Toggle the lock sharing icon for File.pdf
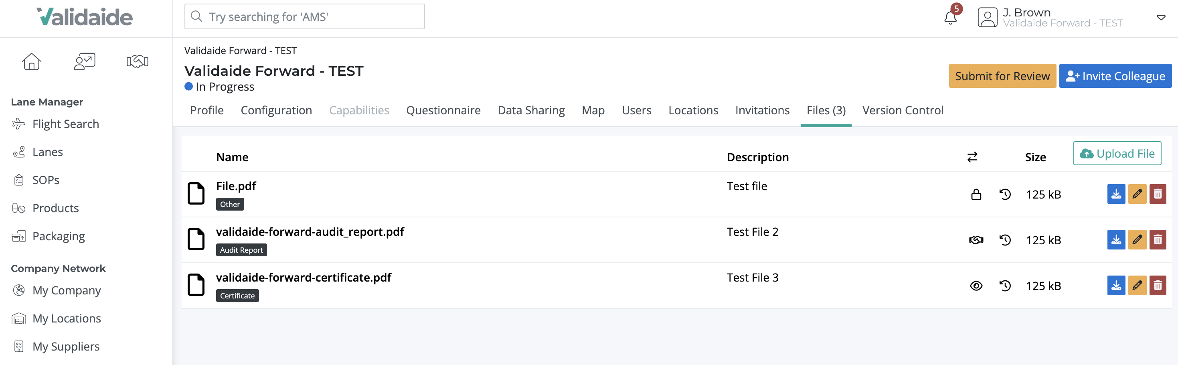1178x365 pixels. [x=976, y=195]
